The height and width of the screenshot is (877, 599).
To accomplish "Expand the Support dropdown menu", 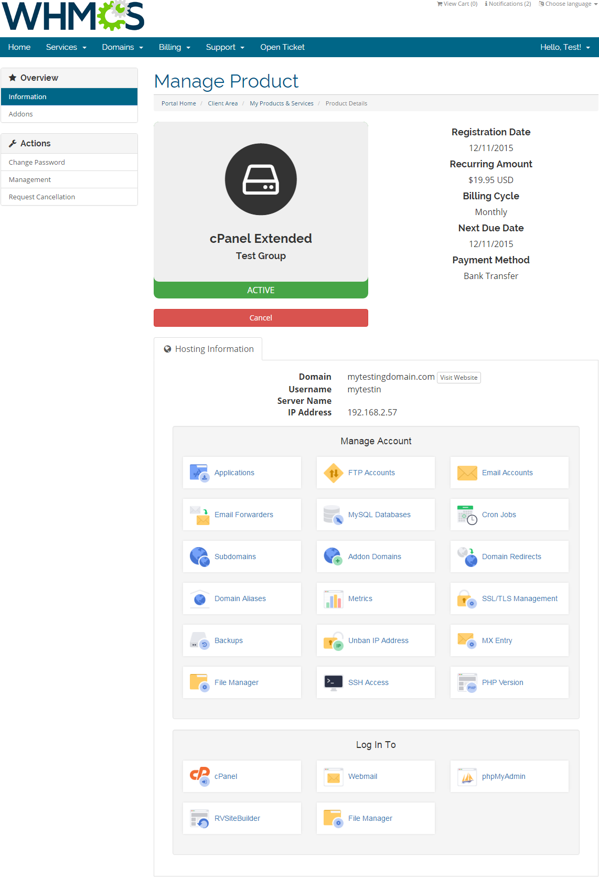I will [x=225, y=47].
